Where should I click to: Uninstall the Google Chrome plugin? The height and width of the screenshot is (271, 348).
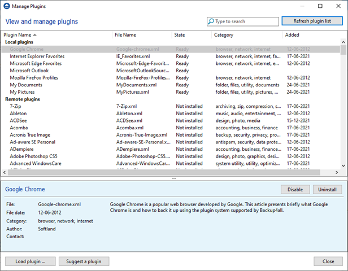tap(327, 190)
